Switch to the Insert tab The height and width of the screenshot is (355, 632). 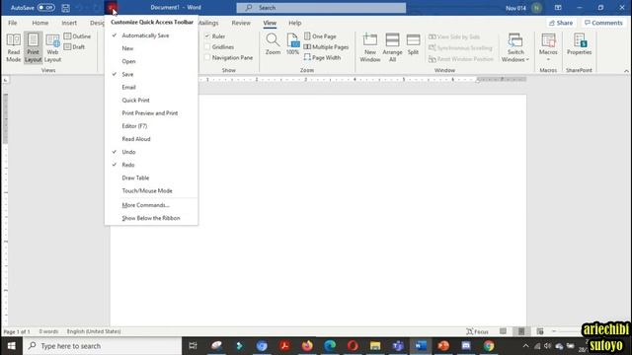[69, 23]
